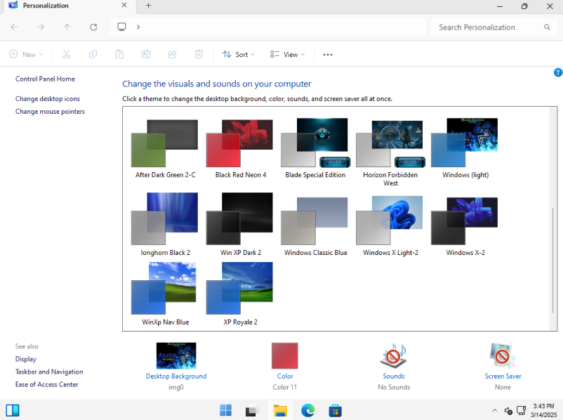This screenshot has width=563, height=420.
Task: Launch Microsoft Edge from taskbar
Action: coord(307,410)
